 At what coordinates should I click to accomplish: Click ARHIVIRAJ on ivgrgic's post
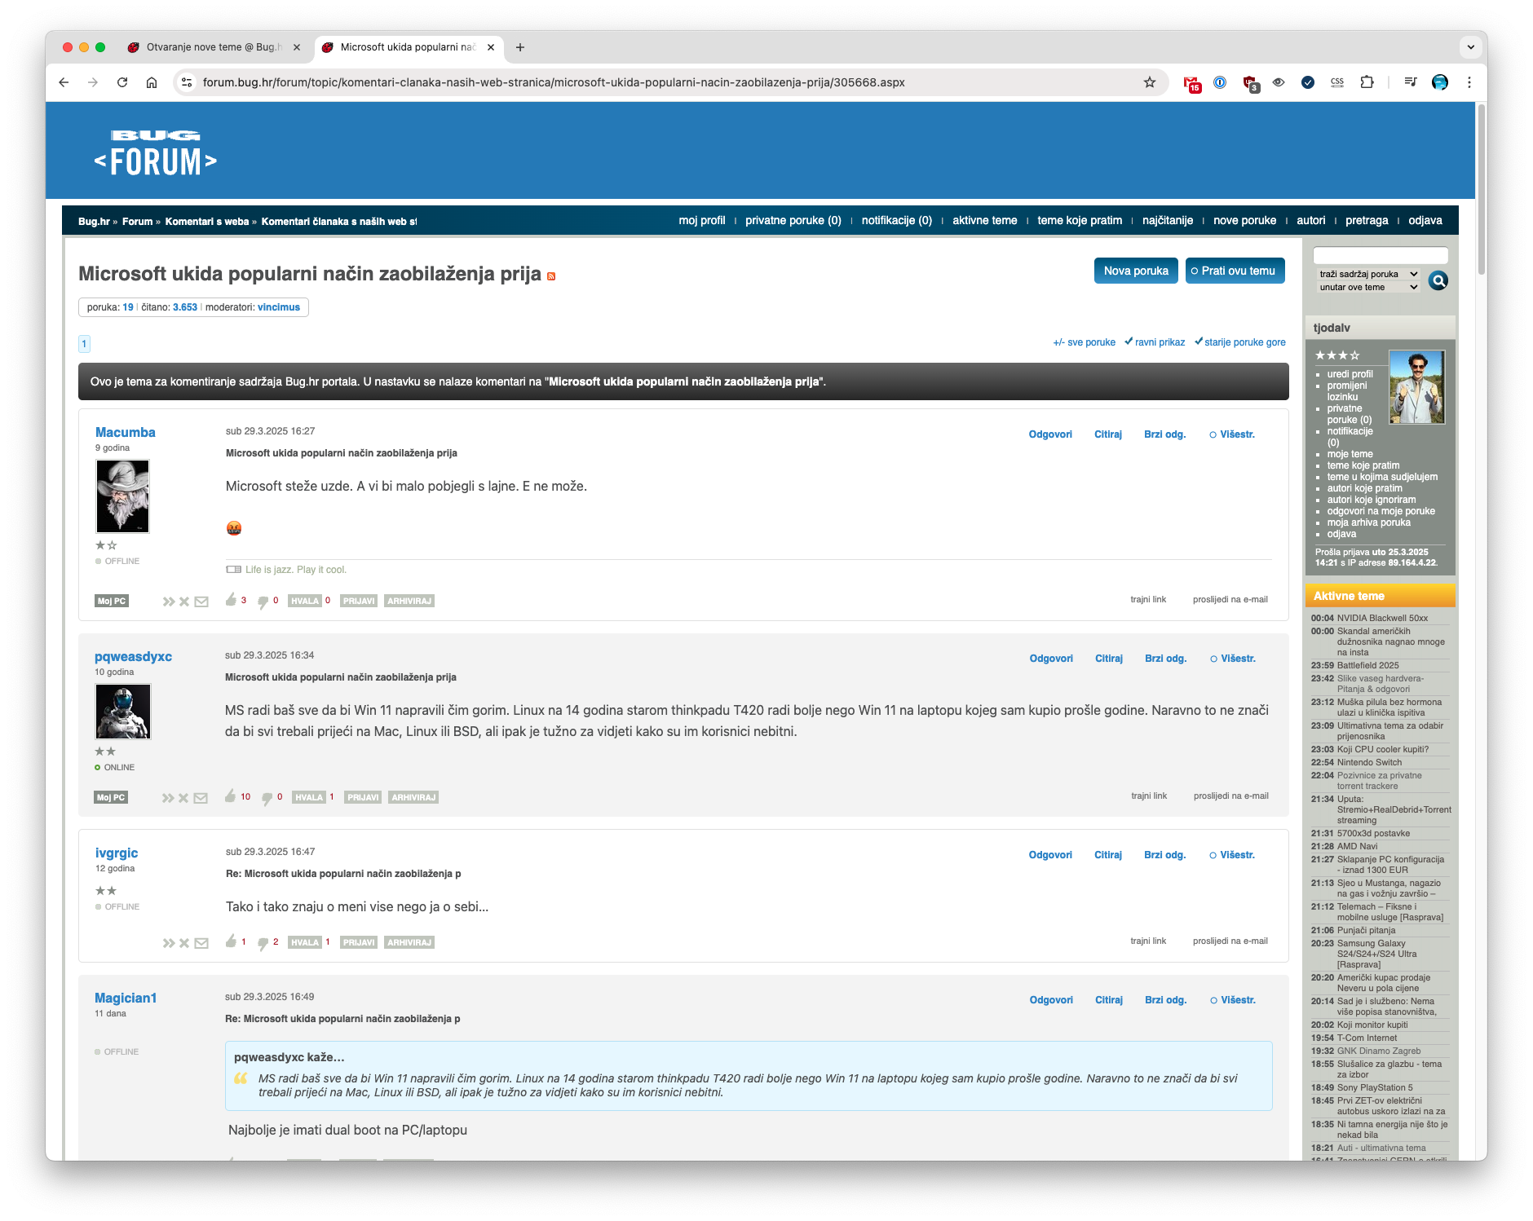(x=409, y=942)
